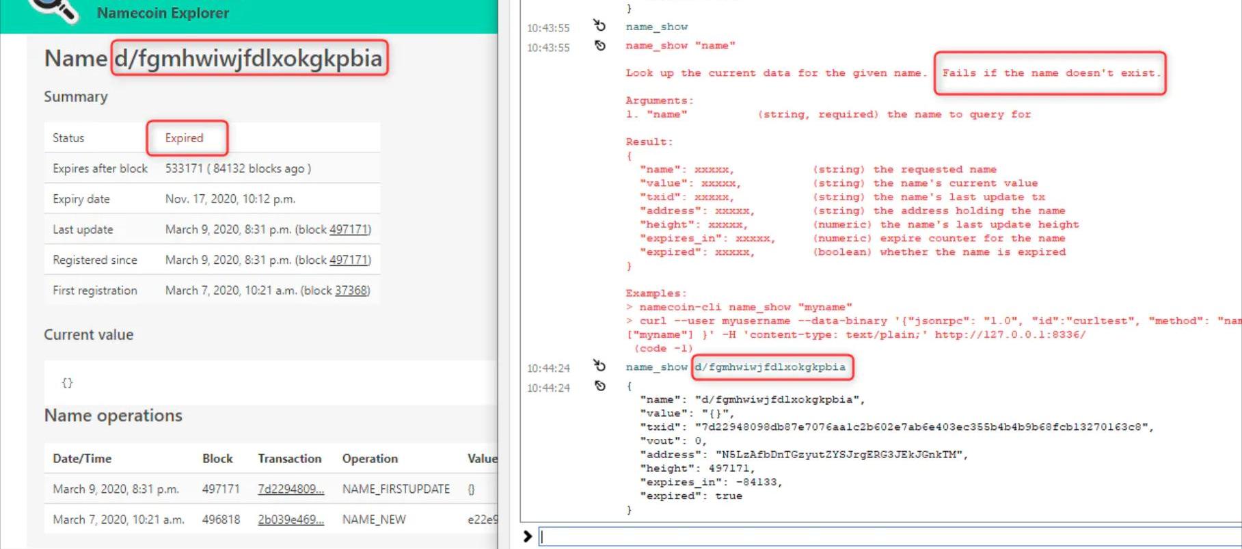
Task: Click the Expired status value
Action: pos(184,138)
